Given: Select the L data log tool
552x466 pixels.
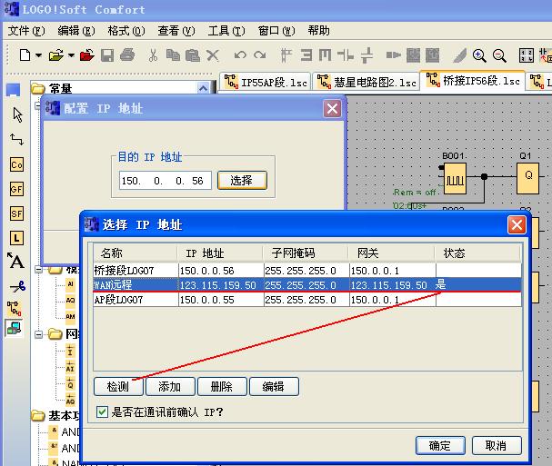Looking at the screenshot, I should point(16,238).
